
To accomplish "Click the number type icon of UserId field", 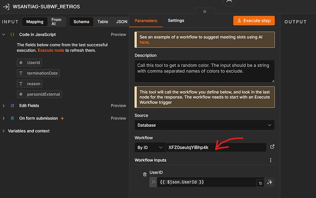I will [x=21, y=63].
